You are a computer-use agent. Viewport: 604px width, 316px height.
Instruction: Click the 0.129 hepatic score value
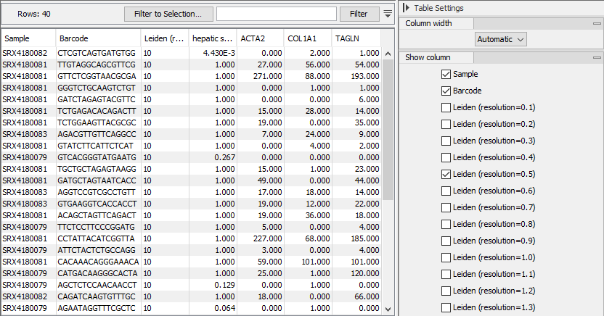tap(224, 285)
